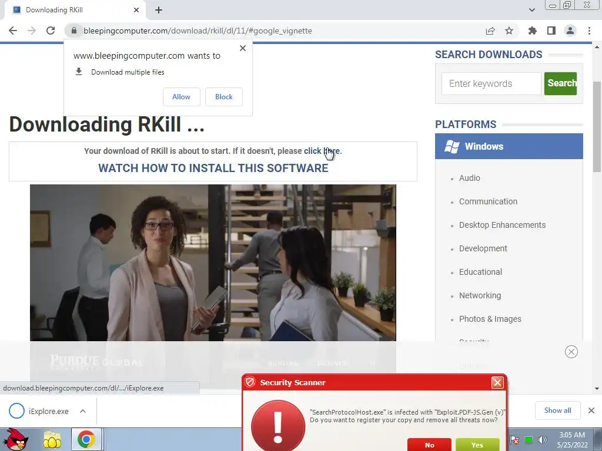602x451 pixels.
Task: Open the Chrome profile avatar
Action: 570,31
